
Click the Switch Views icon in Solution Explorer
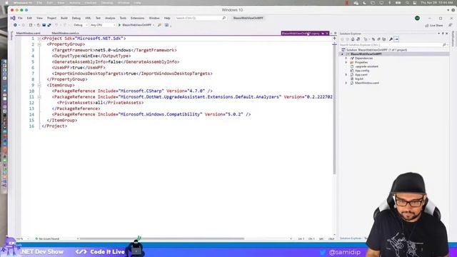tap(358, 39)
